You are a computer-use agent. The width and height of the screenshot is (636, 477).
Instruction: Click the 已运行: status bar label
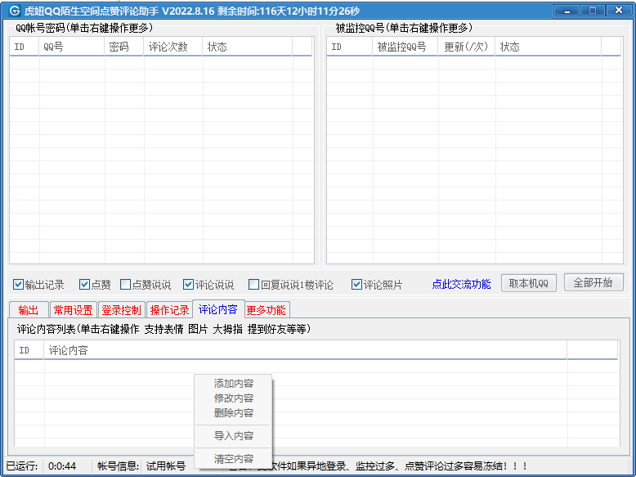22,466
